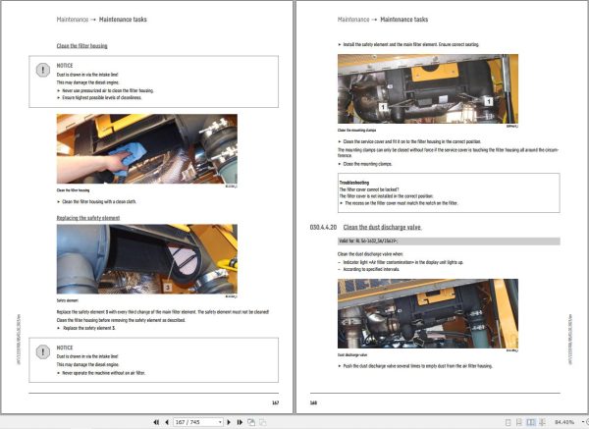Click the left page Maintenance tasks header
The image size is (589, 429).
coord(123,20)
